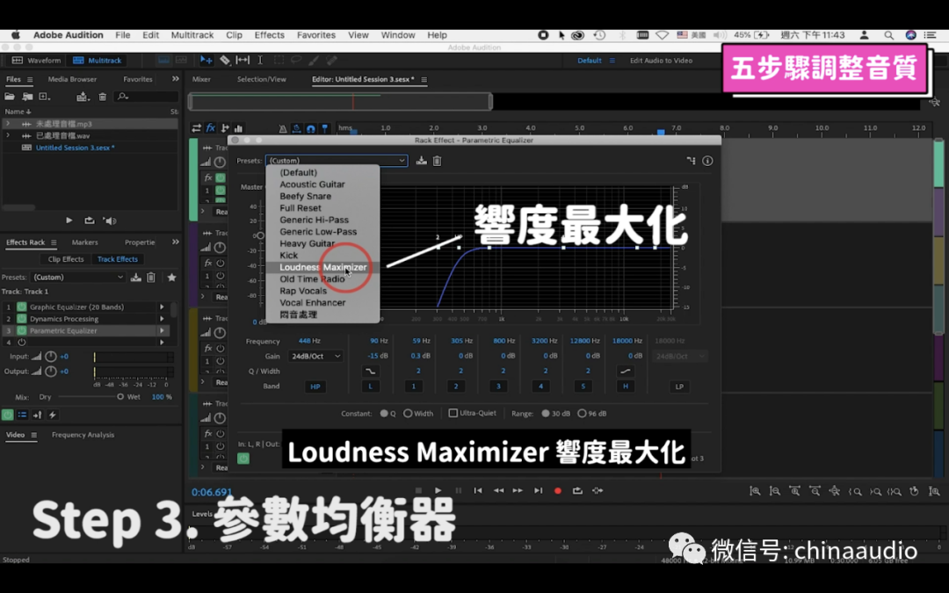This screenshot has height=593, width=949.
Task: Toggle LP band button in equalizer
Action: [x=679, y=387]
